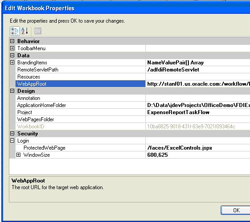Edit the Project value ExpenseReportTaskFlow

[x=198, y=112]
